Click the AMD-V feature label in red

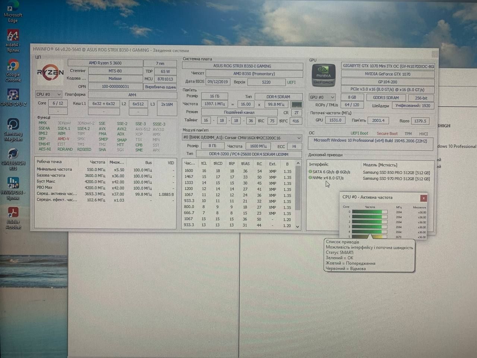pos(63,139)
